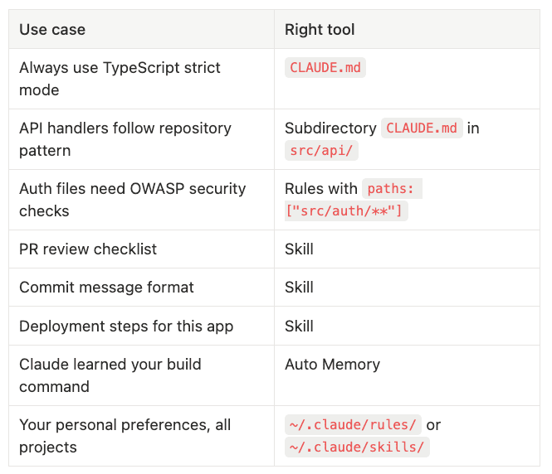Click the CLAUDE.md code tag in the TypeScript row
The height and width of the screenshot is (474, 552).
pyautogui.click(x=325, y=67)
